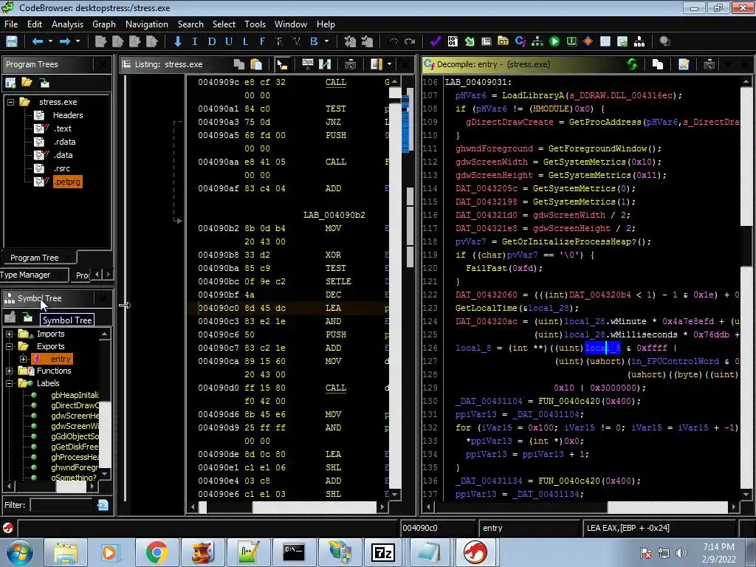This screenshot has width=756, height=567.
Task: Expand the entry node under Exports
Action: [x=23, y=359]
